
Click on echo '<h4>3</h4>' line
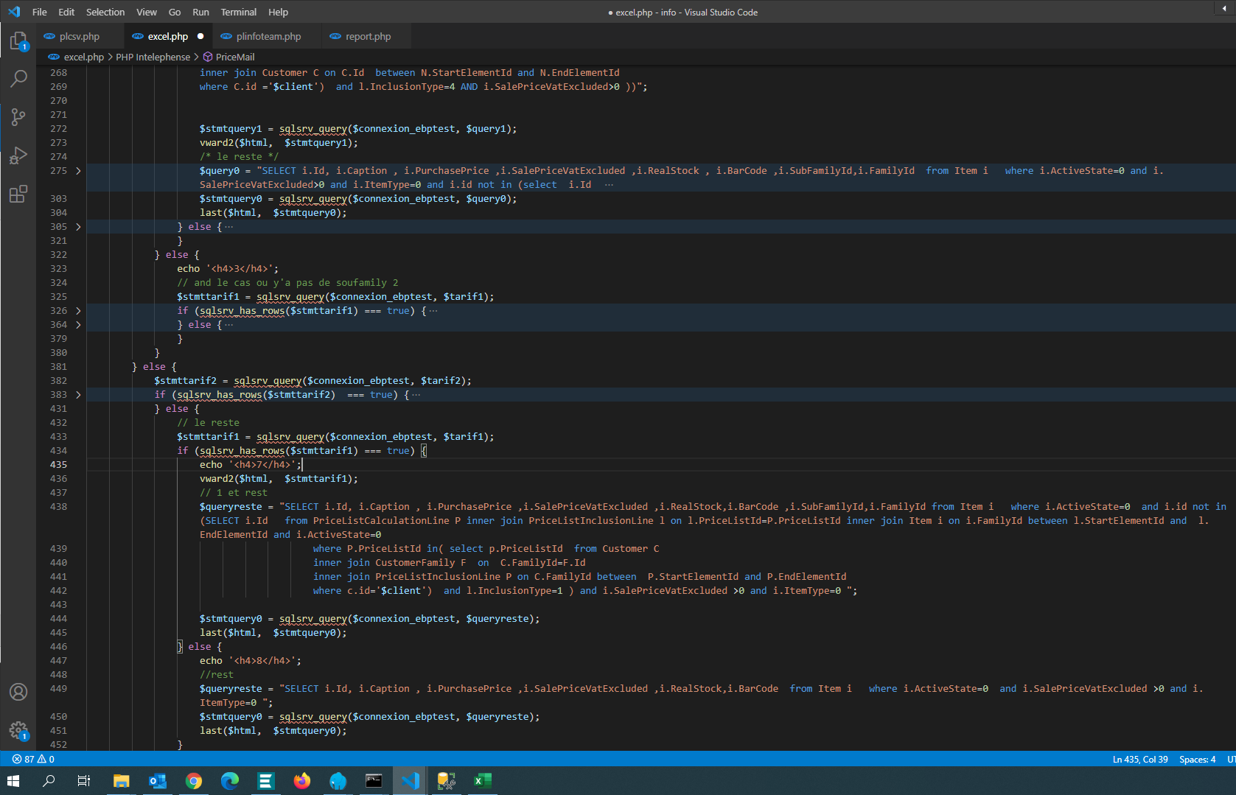click(x=228, y=269)
